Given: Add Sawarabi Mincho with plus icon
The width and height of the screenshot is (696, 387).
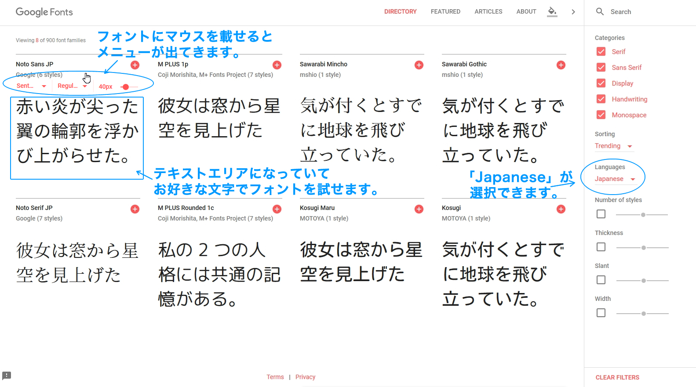Looking at the screenshot, I should [x=419, y=65].
